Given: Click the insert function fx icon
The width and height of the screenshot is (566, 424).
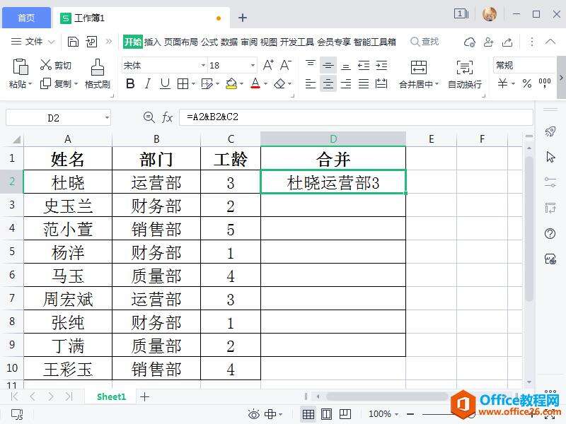Looking at the screenshot, I should (x=168, y=117).
